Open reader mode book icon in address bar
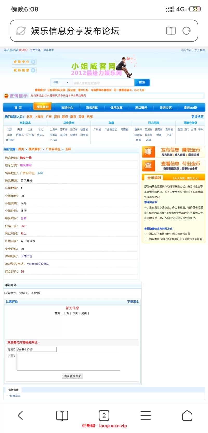The width and height of the screenshot is (208, 433). (x=171, y=31)
